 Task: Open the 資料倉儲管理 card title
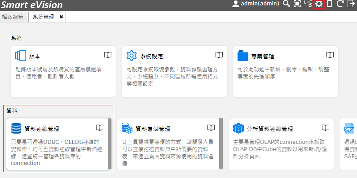(x=153, y=129)
